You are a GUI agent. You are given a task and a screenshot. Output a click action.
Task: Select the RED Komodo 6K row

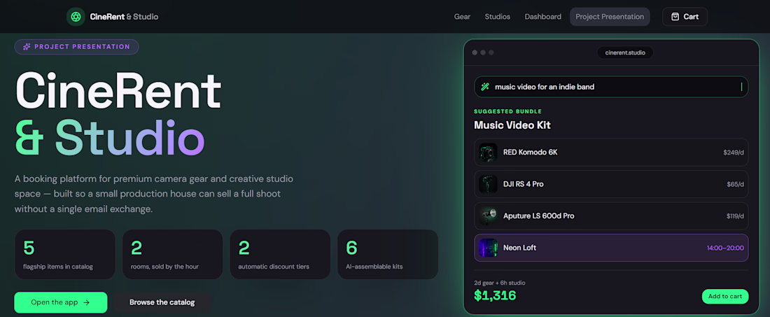pos(611,152)
